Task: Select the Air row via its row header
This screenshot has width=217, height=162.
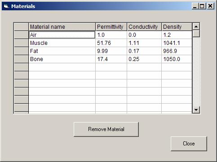Action: [21, 35]
